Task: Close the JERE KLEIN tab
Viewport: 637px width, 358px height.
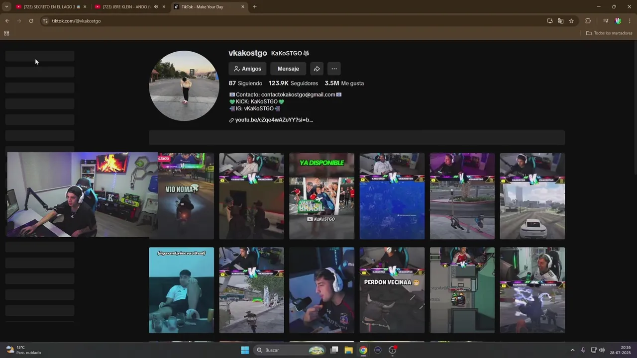Action: [x=164, y=7]
